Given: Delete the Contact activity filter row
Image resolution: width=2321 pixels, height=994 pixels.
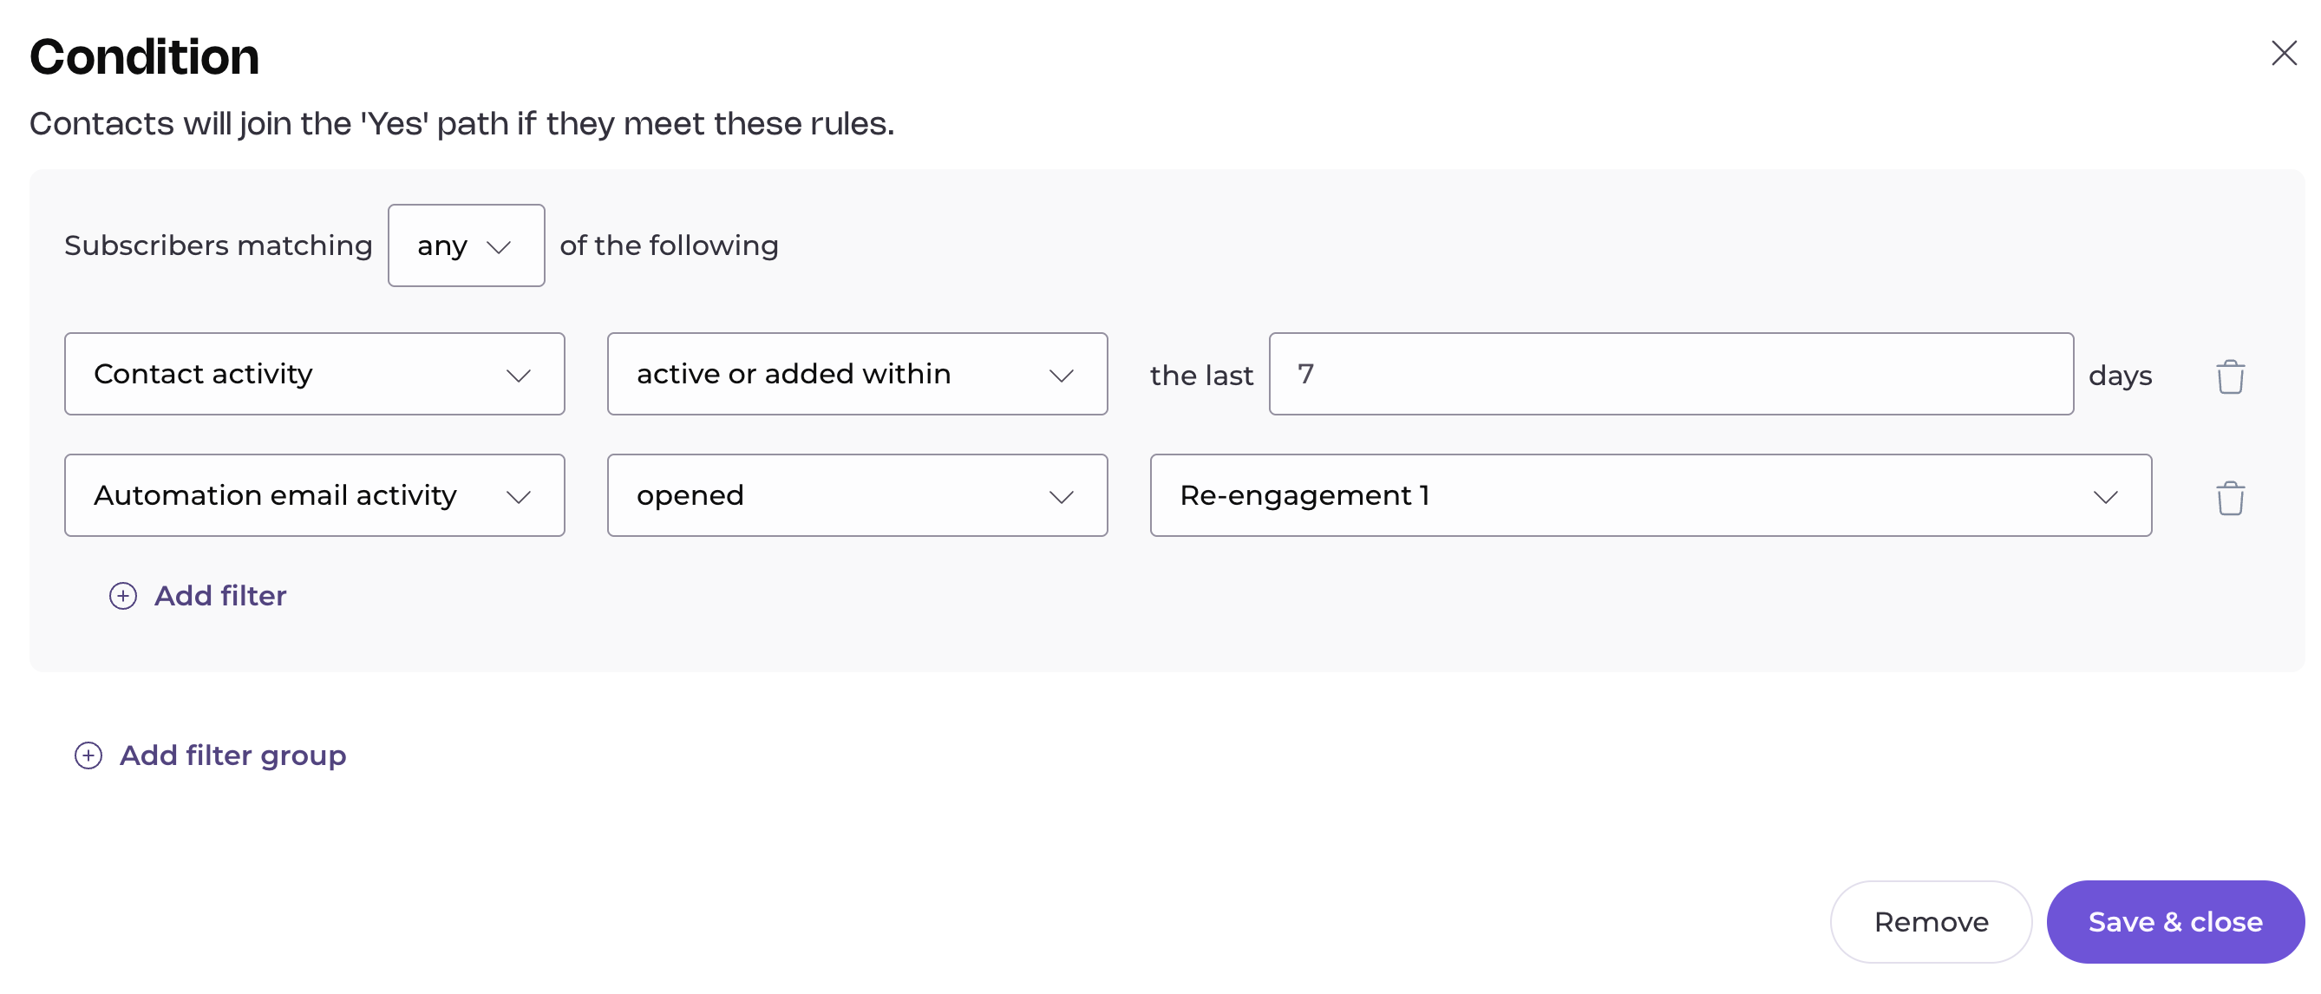Looking at the screenshot, I should 2230,376.
